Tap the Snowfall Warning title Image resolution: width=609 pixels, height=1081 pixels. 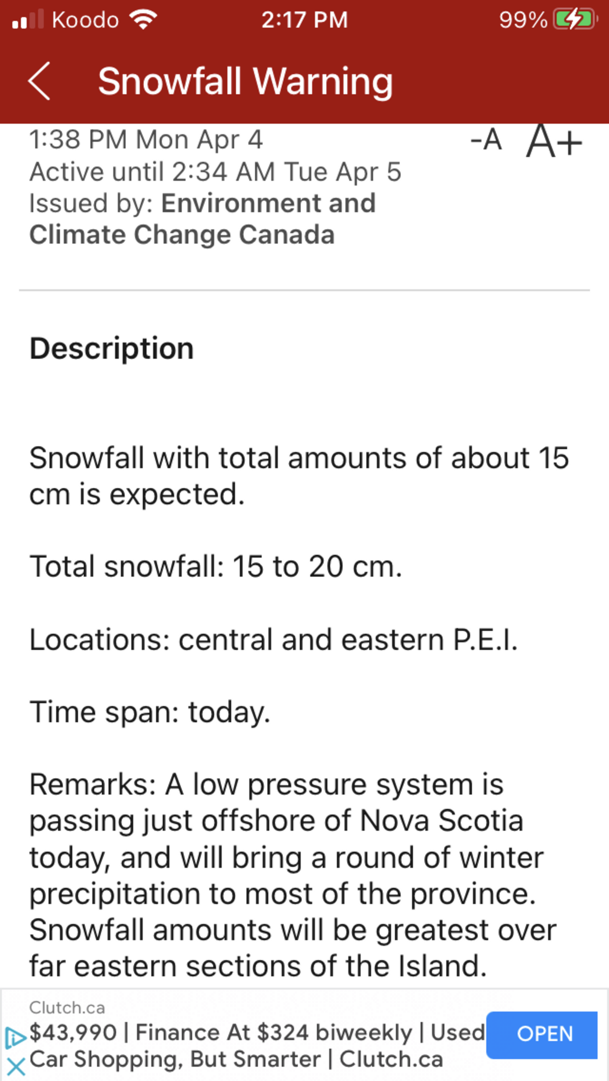245,81
